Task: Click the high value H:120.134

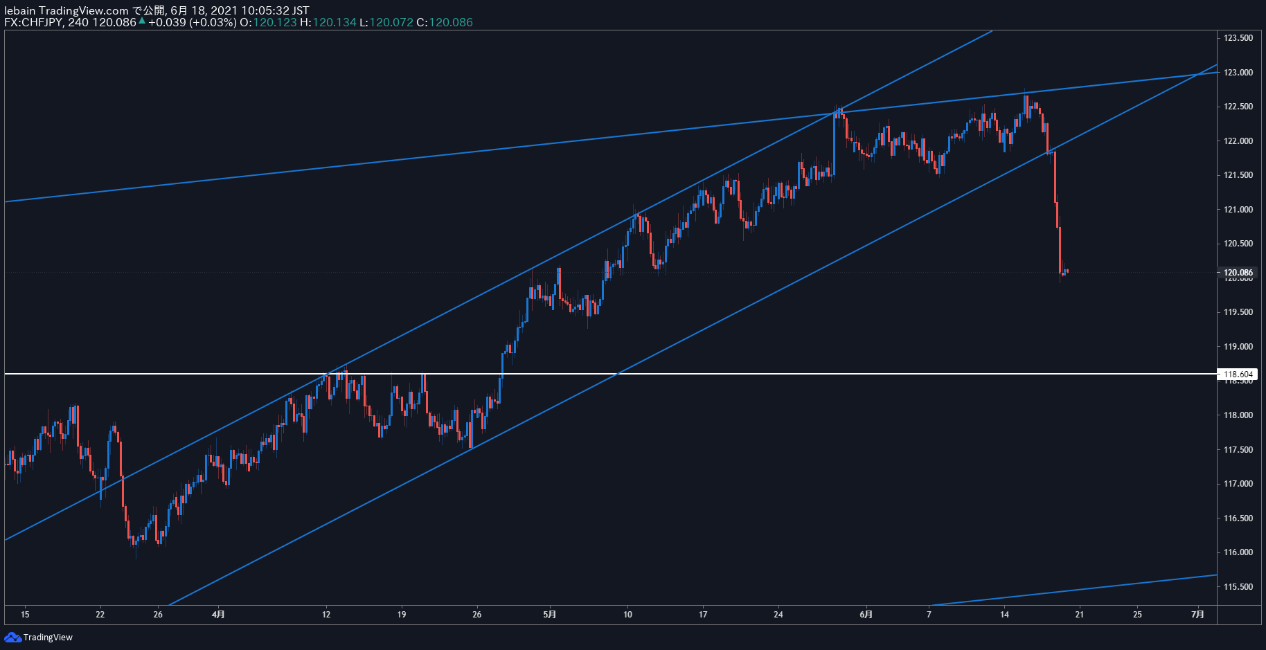Action: [x=328, y=22]
